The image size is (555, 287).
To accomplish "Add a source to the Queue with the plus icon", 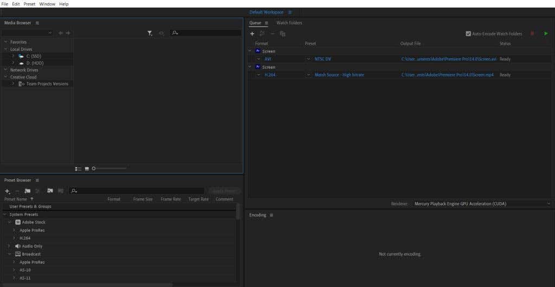I will click(252, 34).
